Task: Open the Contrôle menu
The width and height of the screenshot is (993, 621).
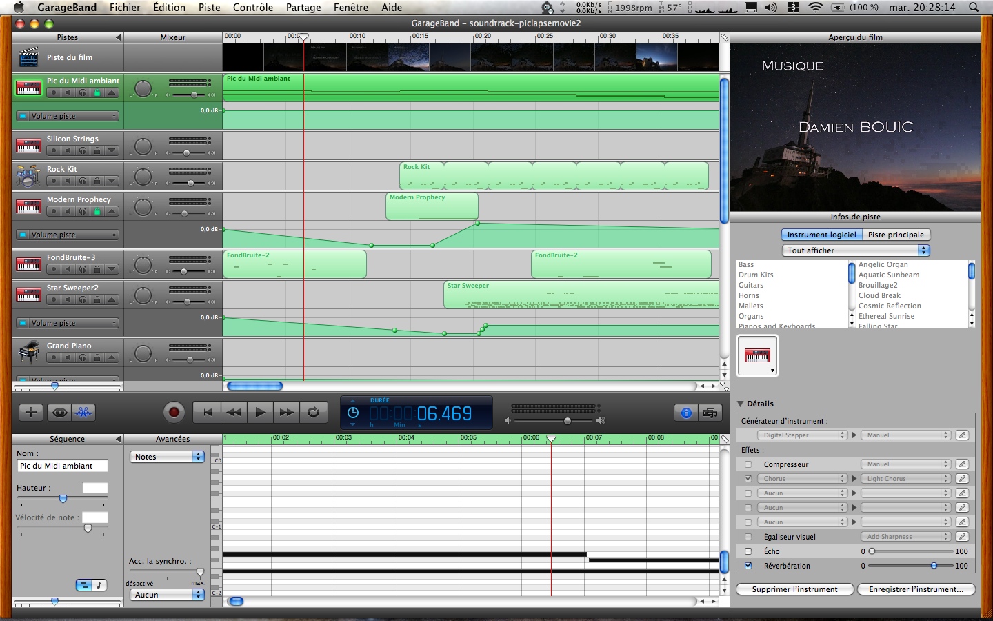Action: [253, 8]
